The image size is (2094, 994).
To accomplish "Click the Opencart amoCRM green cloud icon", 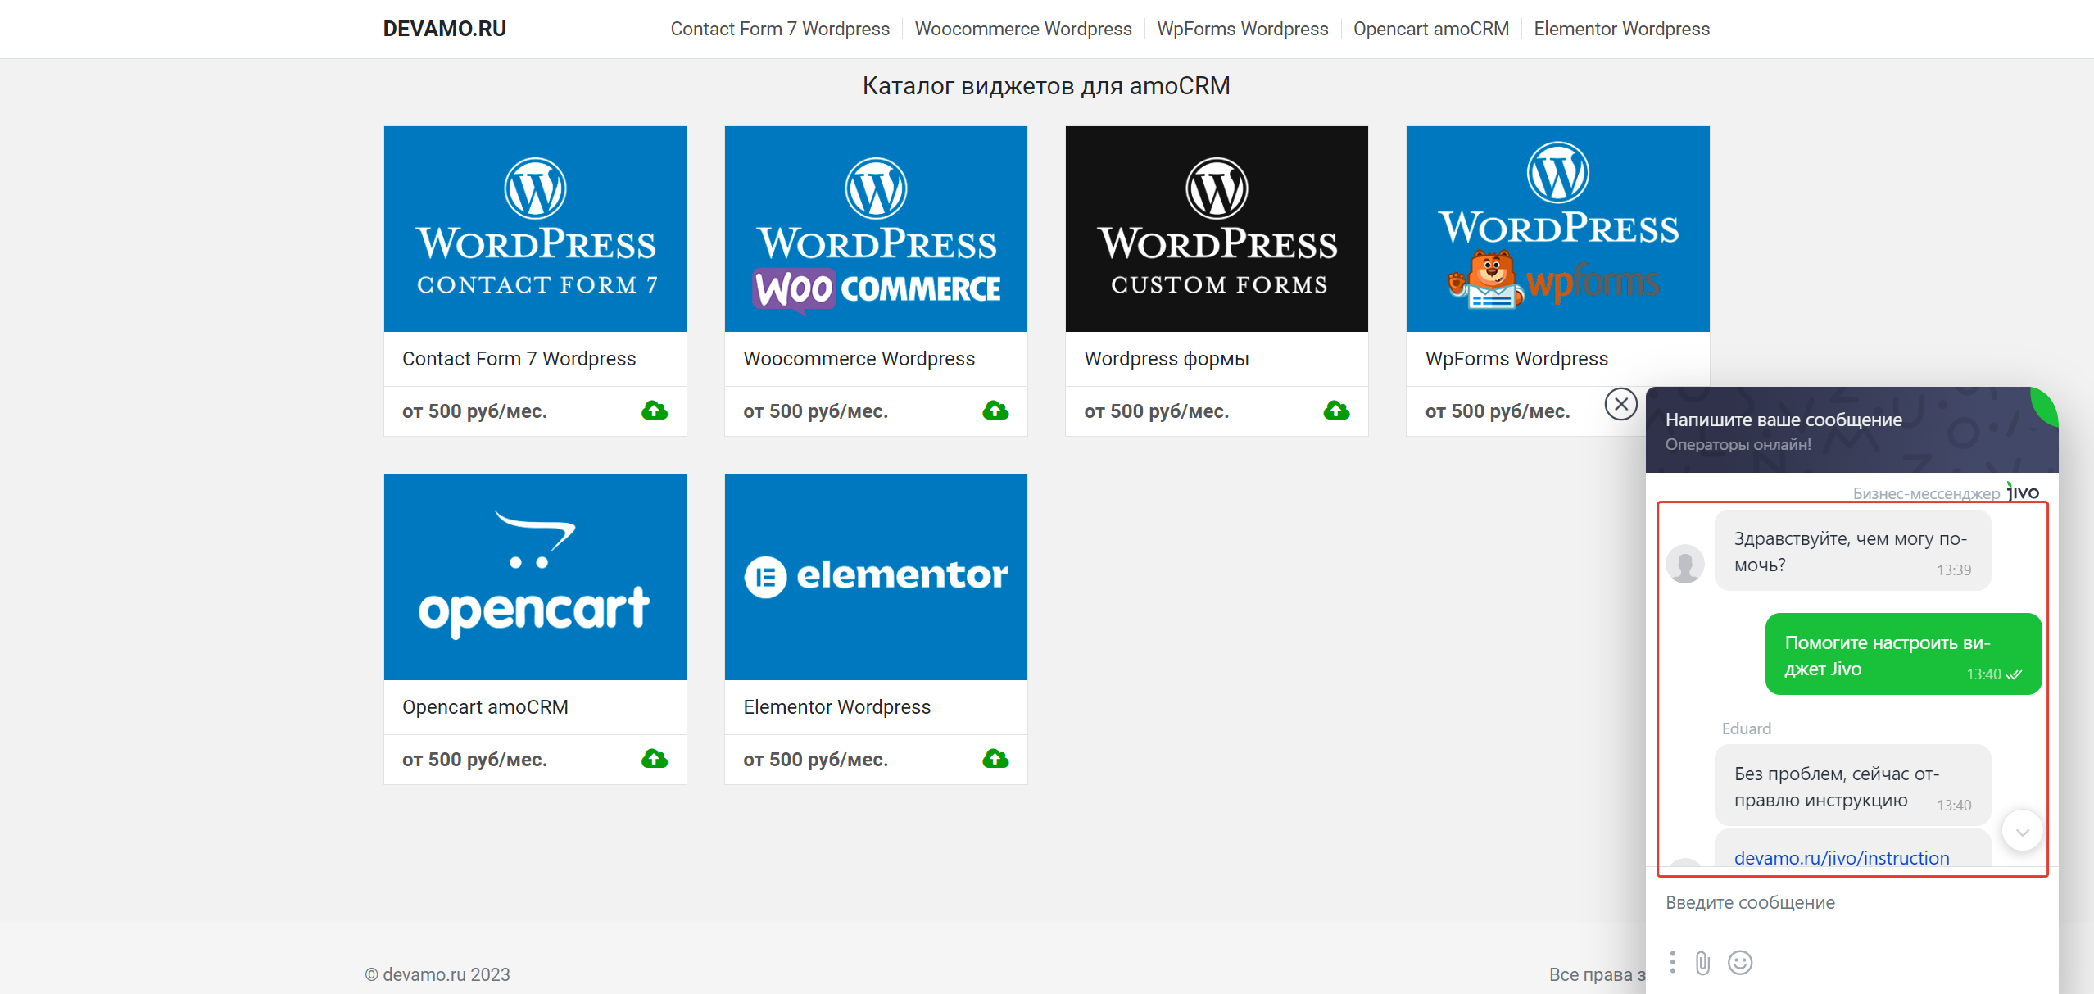I will 654,759.
